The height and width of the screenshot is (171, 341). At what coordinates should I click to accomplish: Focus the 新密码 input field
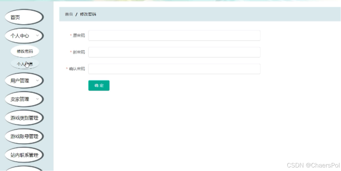[x=174, y=52]
